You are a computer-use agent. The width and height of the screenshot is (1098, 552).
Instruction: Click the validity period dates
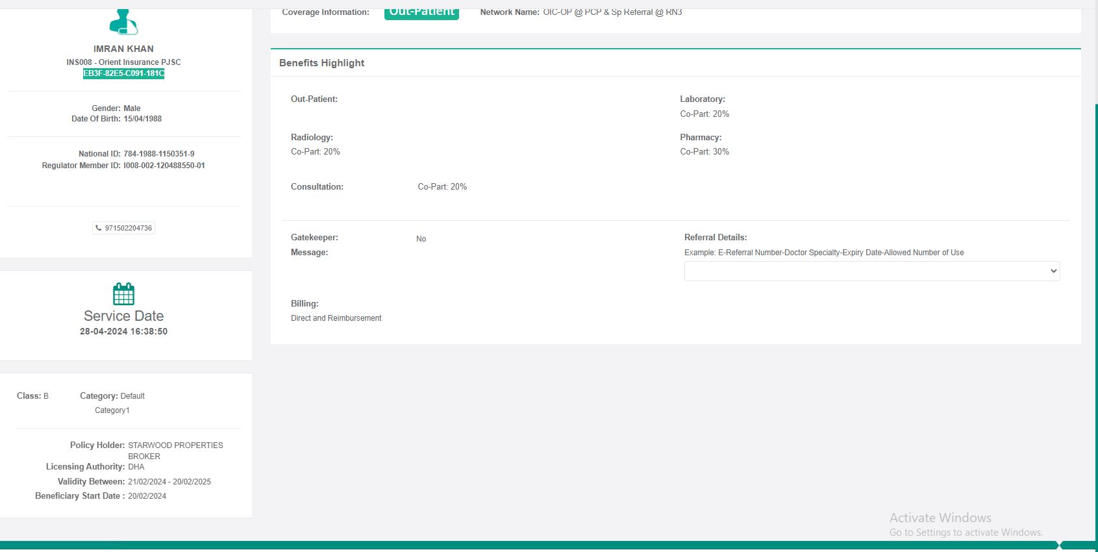point(169,482)
